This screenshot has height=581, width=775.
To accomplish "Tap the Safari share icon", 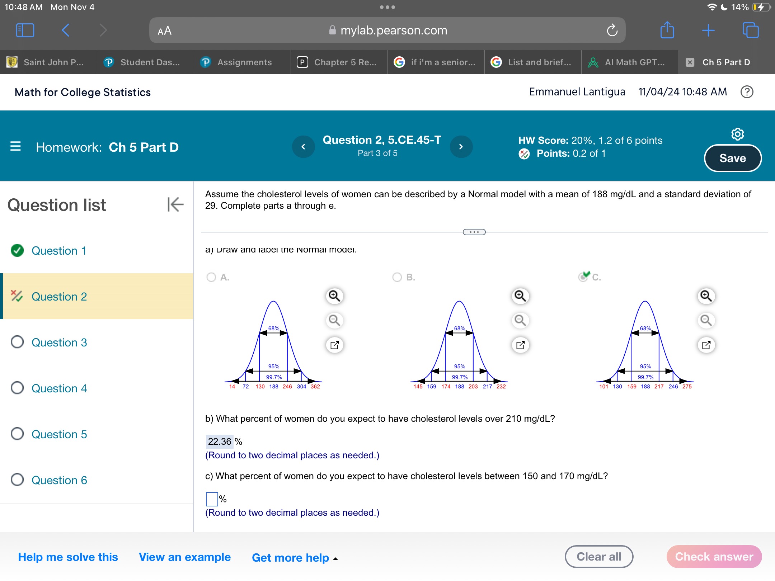I will tap(667, 30).
